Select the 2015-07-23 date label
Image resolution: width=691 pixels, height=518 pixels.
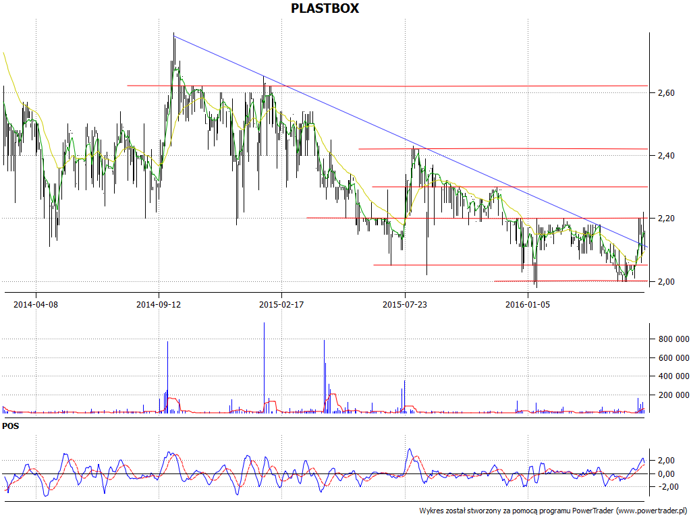[x=405, y=304]
